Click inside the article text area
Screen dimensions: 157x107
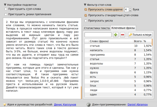click(x=42, y=58)
